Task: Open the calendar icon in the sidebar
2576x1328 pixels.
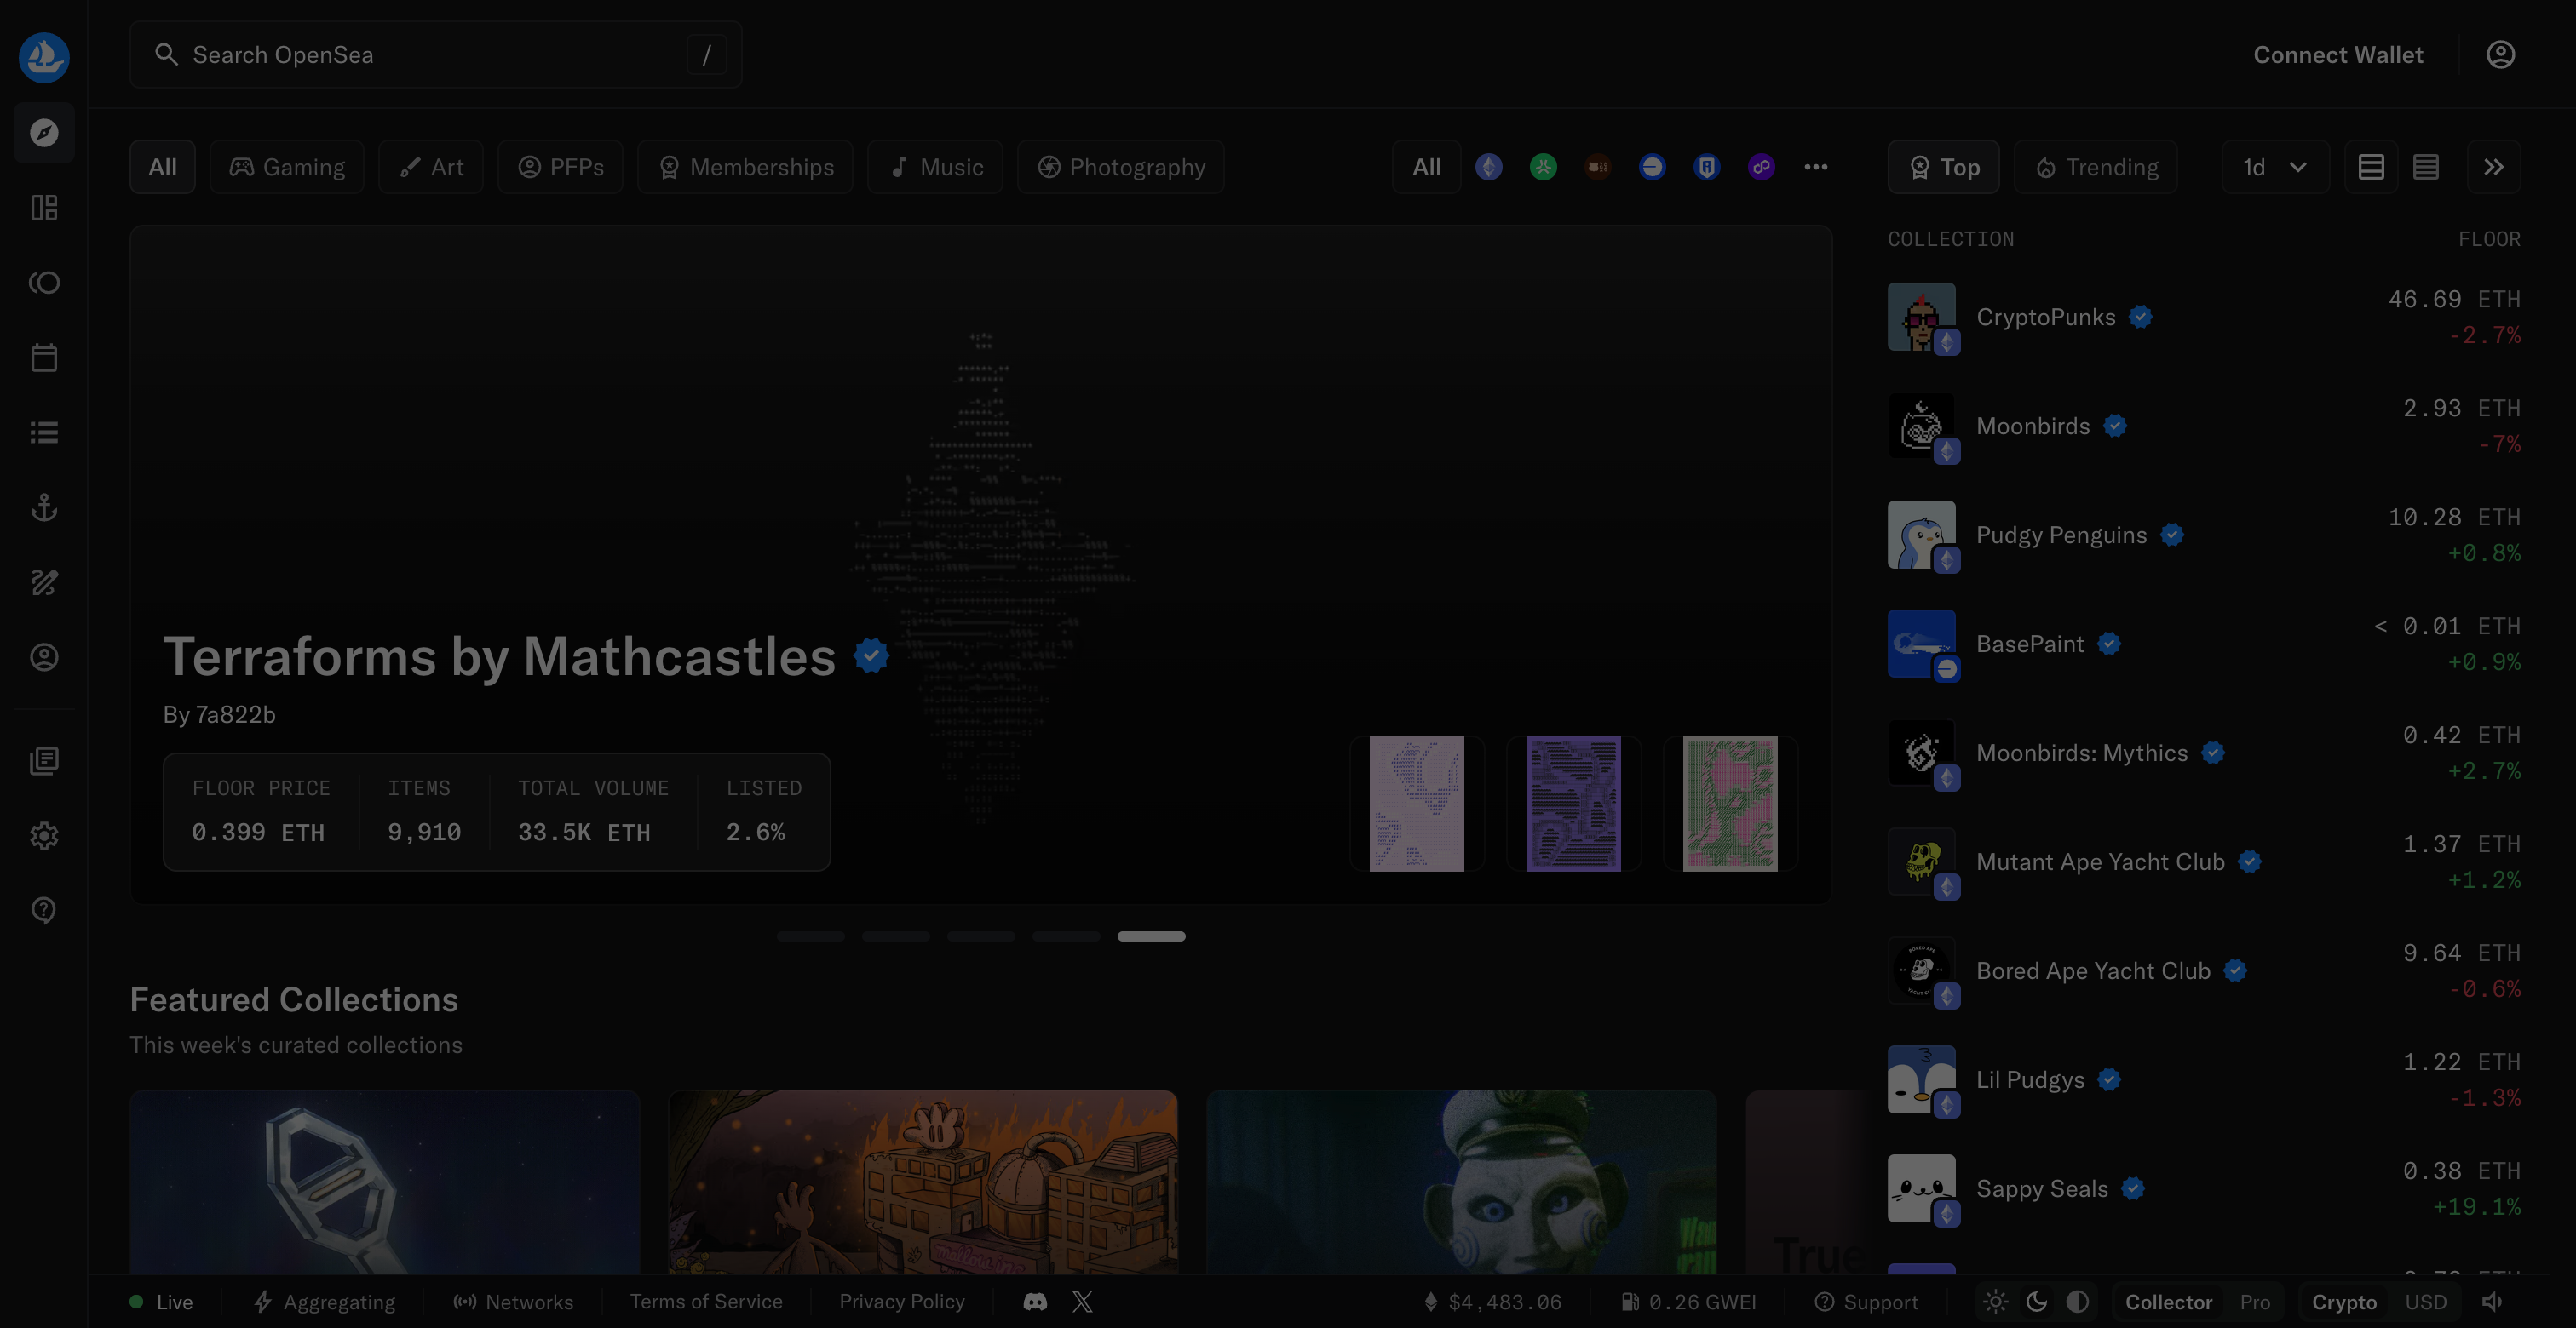Action: (x=44, y=358)
